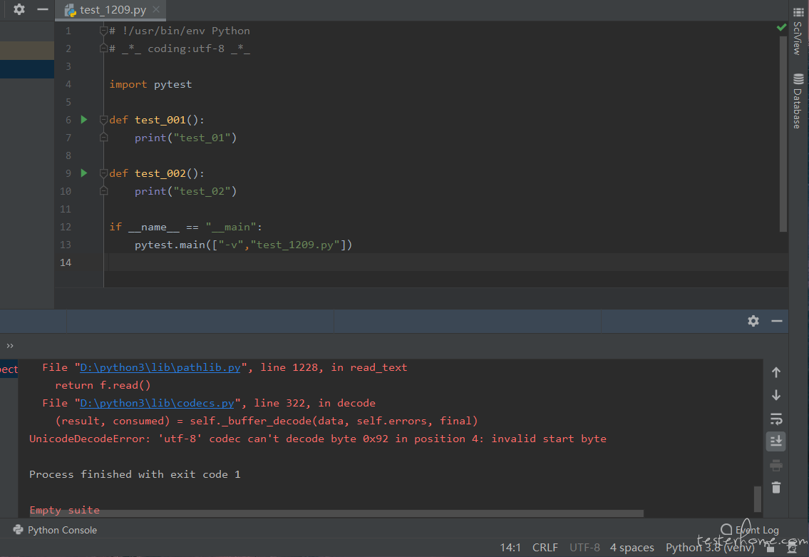This screenshot has width=809, height=557.
Task: Click the green inspection checkmark indicator
Action: click(782, 27)
